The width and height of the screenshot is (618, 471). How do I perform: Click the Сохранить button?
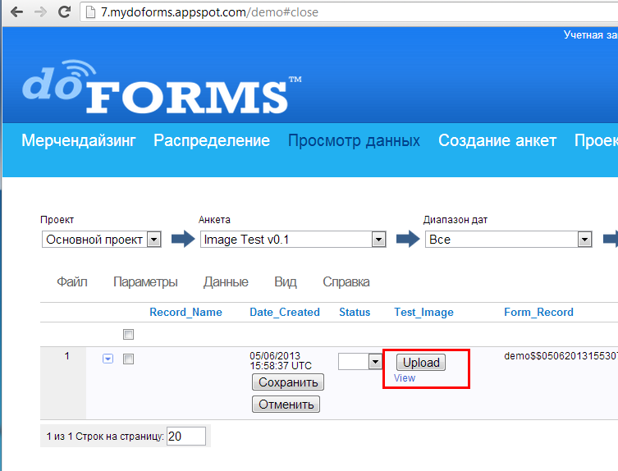coord(287,382)
